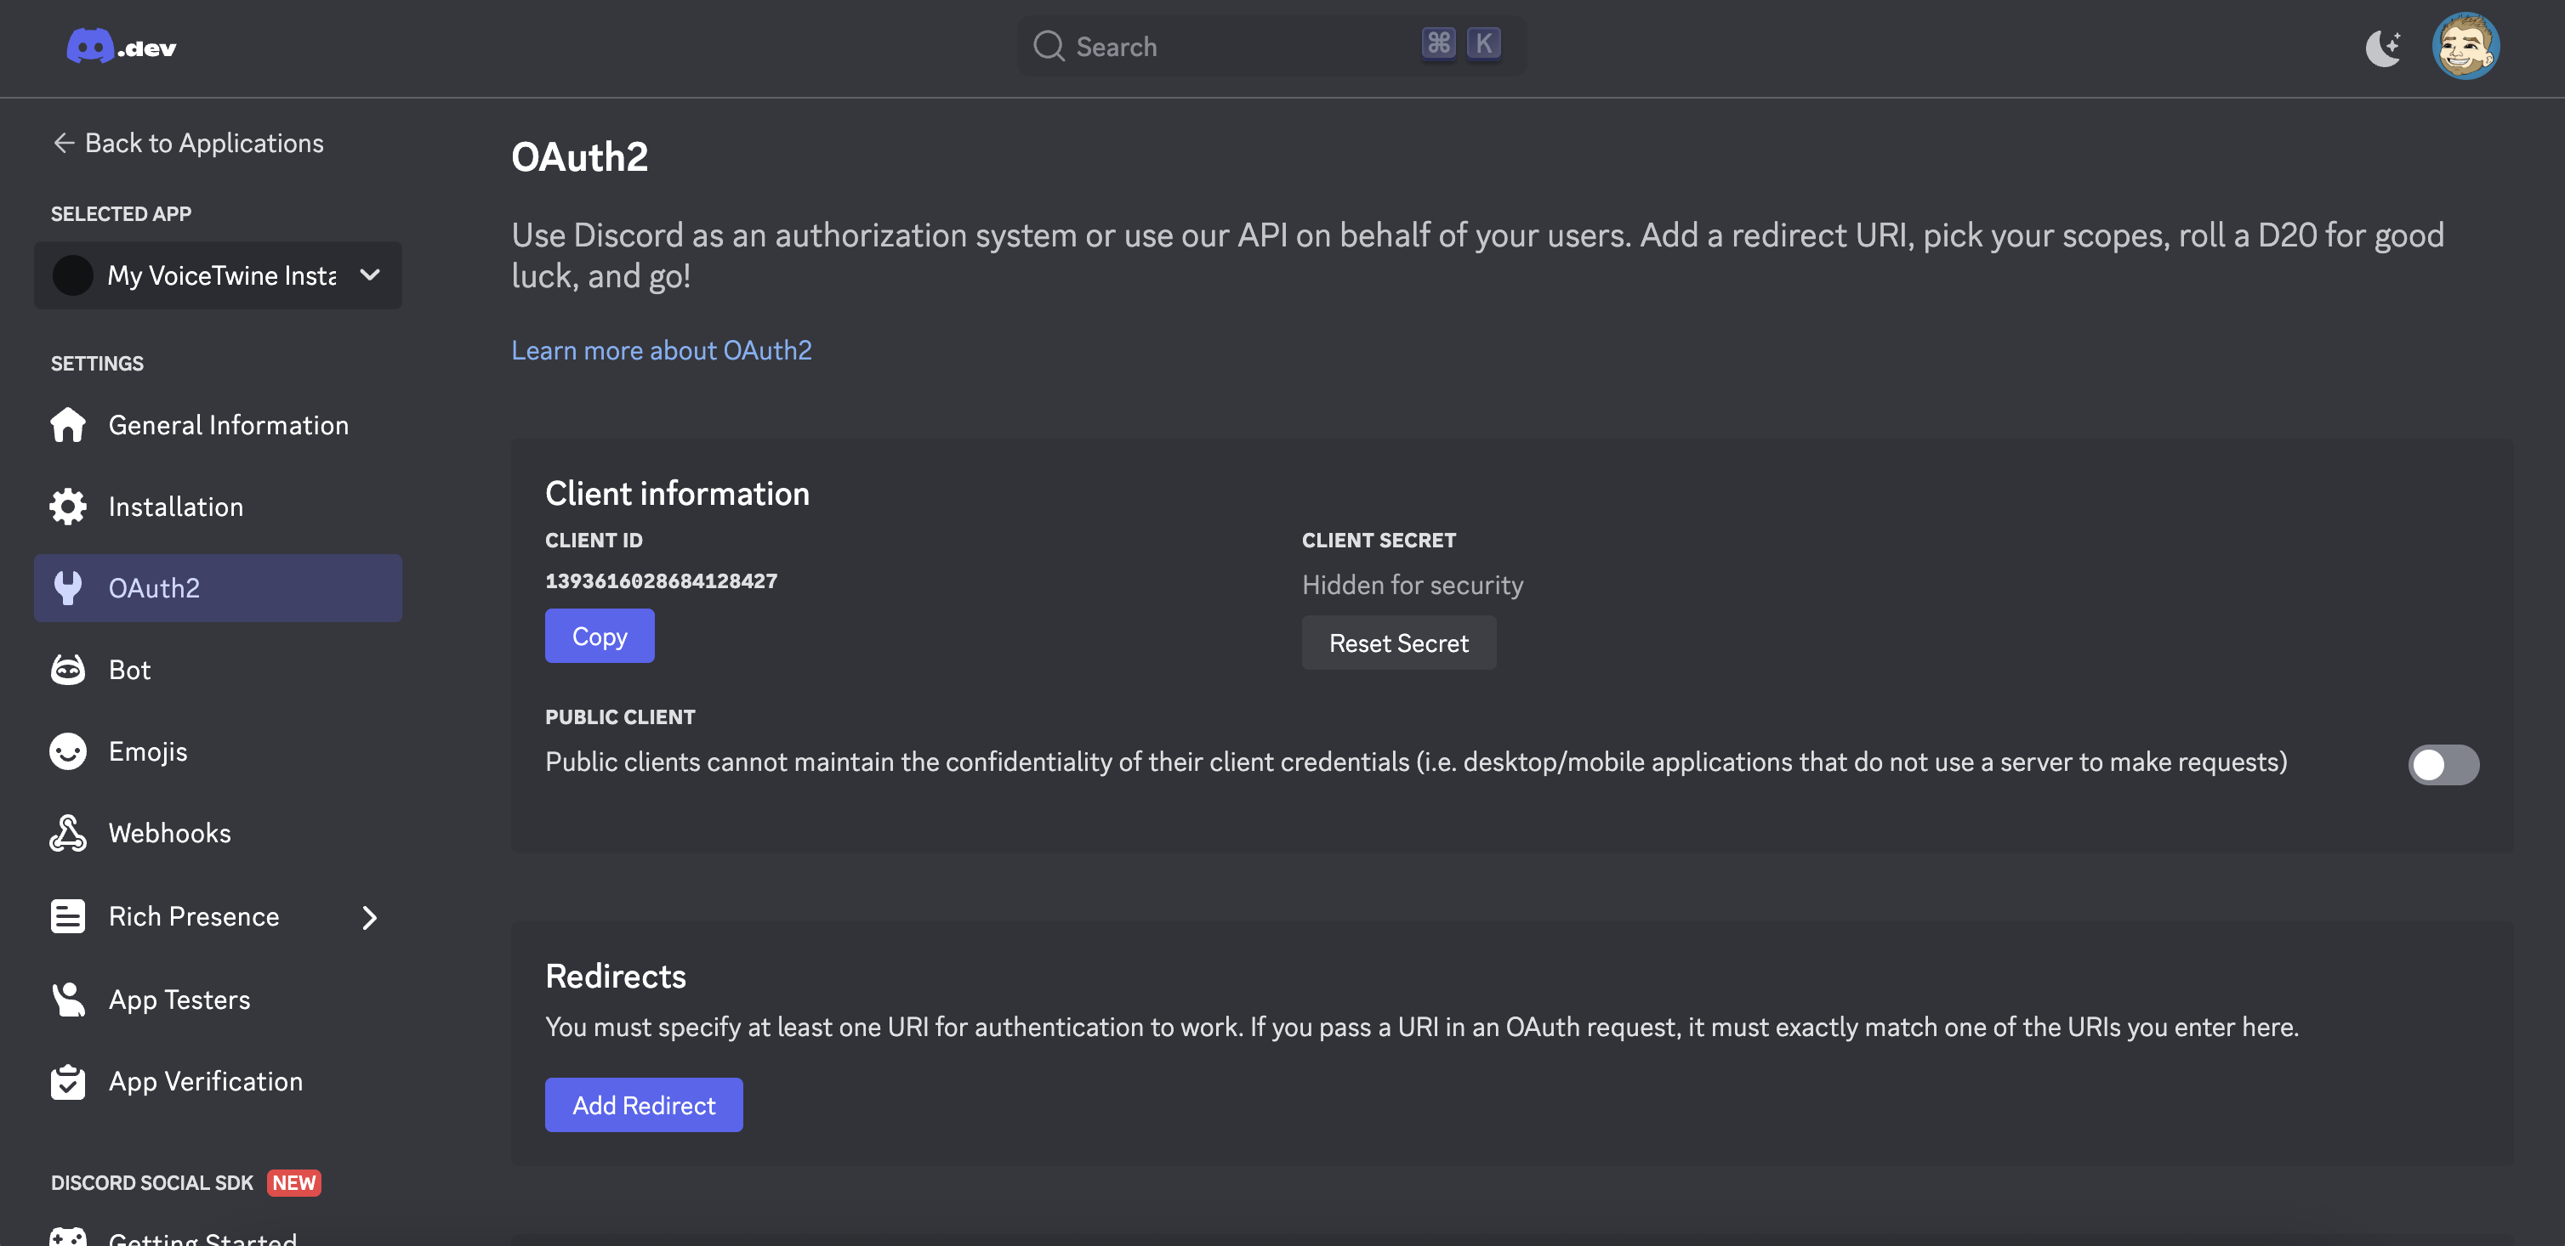Click the NEW badge by Discord Social SDK

coord(293,1182)
